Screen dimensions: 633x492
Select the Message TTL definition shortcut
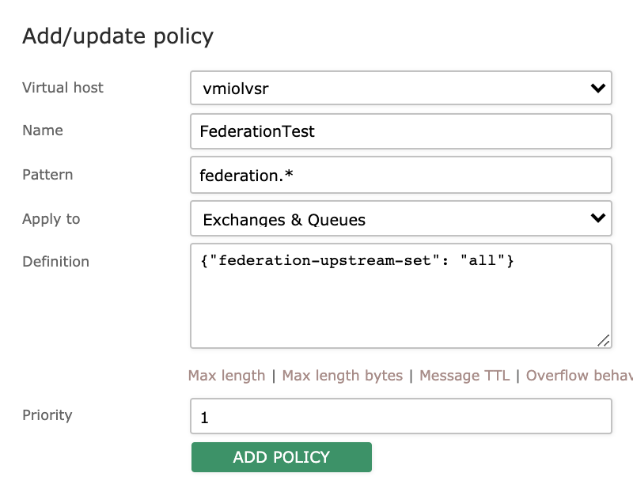tap(464, 376)
